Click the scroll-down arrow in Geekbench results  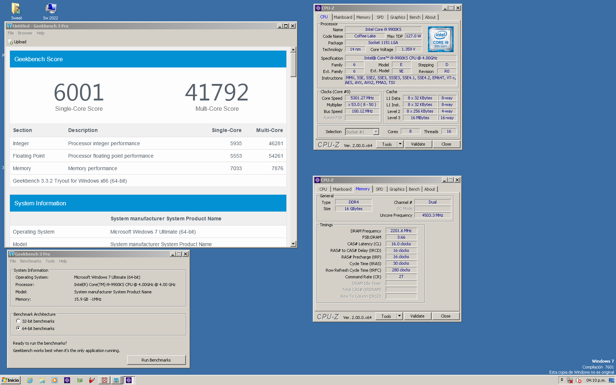point(293,244)
